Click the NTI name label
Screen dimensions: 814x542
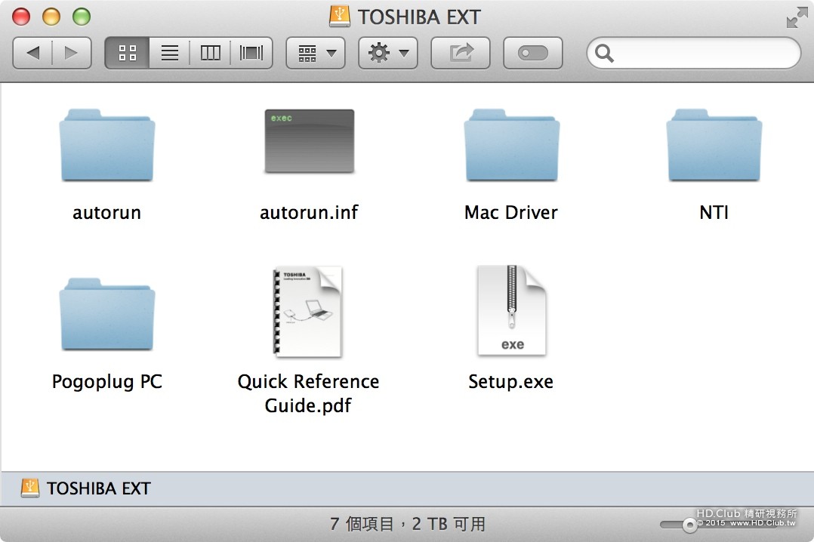[x=714, y=212]
